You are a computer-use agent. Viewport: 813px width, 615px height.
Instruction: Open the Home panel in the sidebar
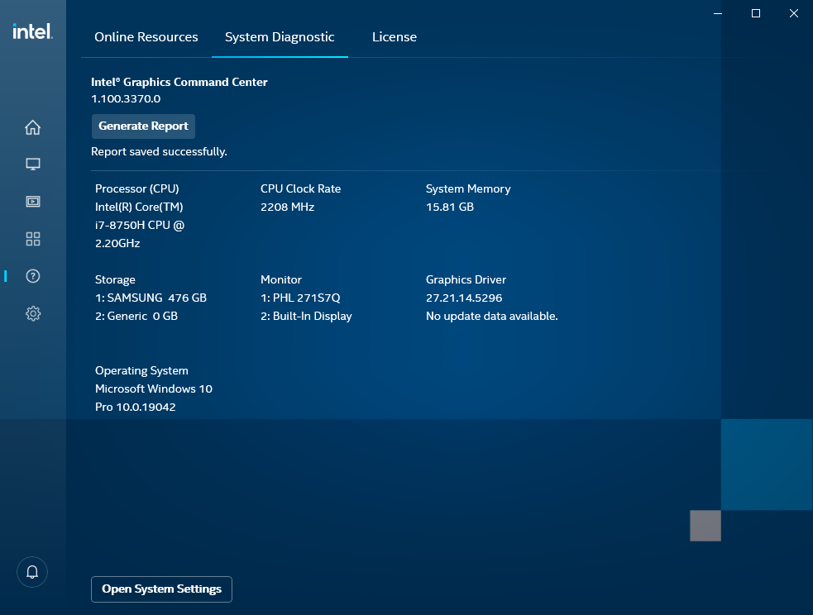(x=32, y=127)
